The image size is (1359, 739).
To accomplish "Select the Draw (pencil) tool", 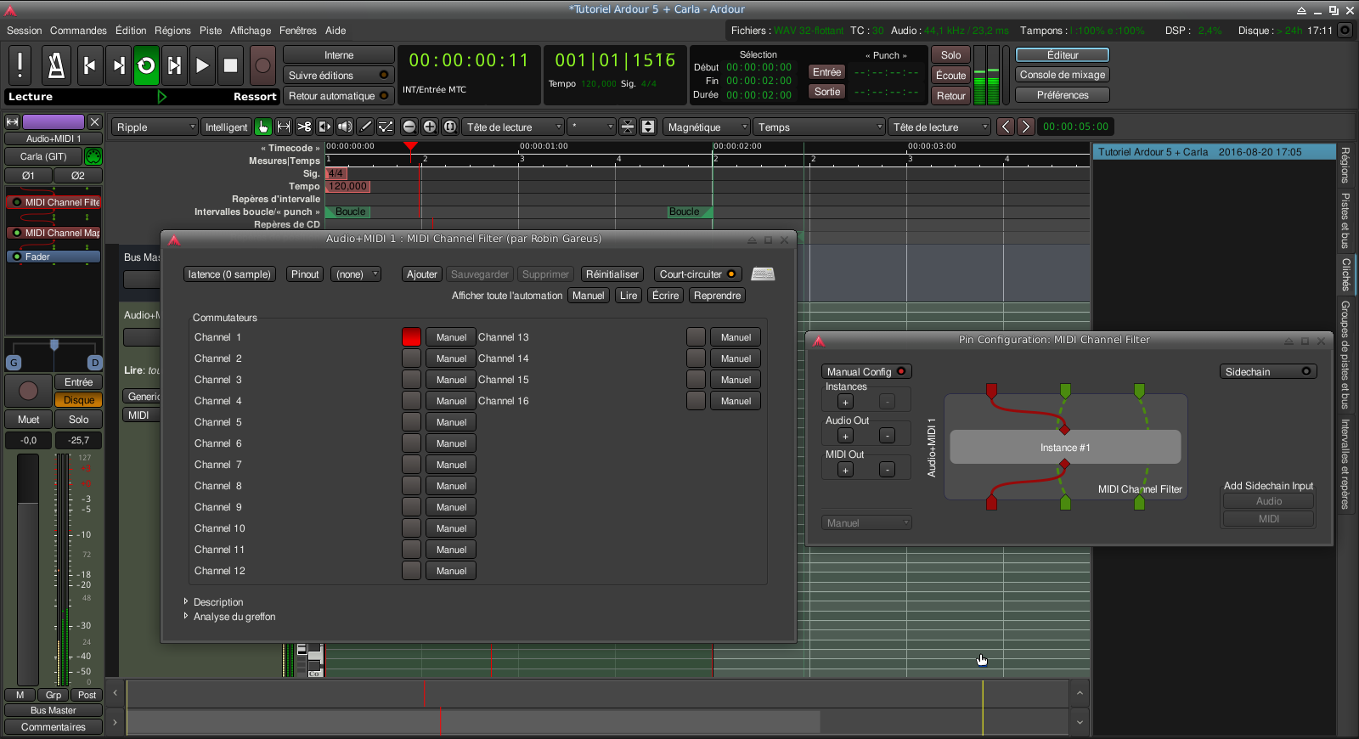I will point(365,127).
